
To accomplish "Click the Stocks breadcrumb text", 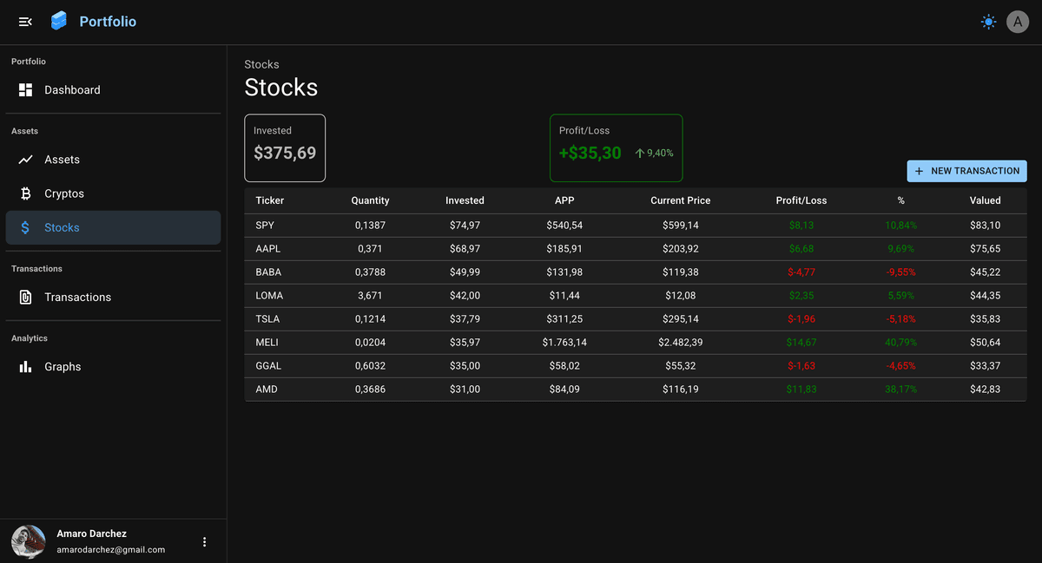I will coord(261,64).
